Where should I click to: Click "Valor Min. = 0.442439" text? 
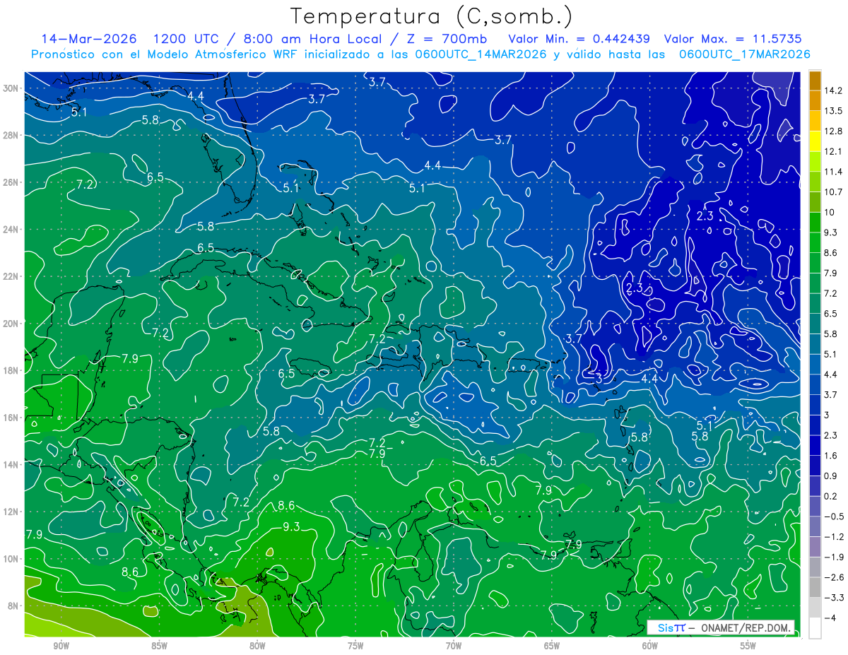pos(578,39)
